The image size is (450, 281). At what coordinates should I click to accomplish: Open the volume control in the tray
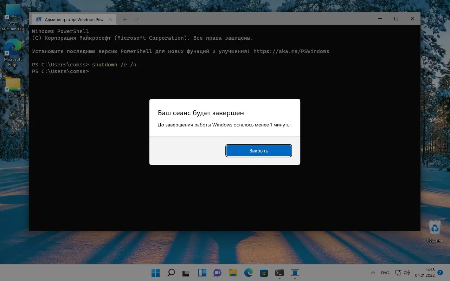[407, 273]
